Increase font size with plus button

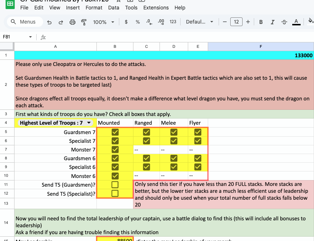tap(248, 22)
